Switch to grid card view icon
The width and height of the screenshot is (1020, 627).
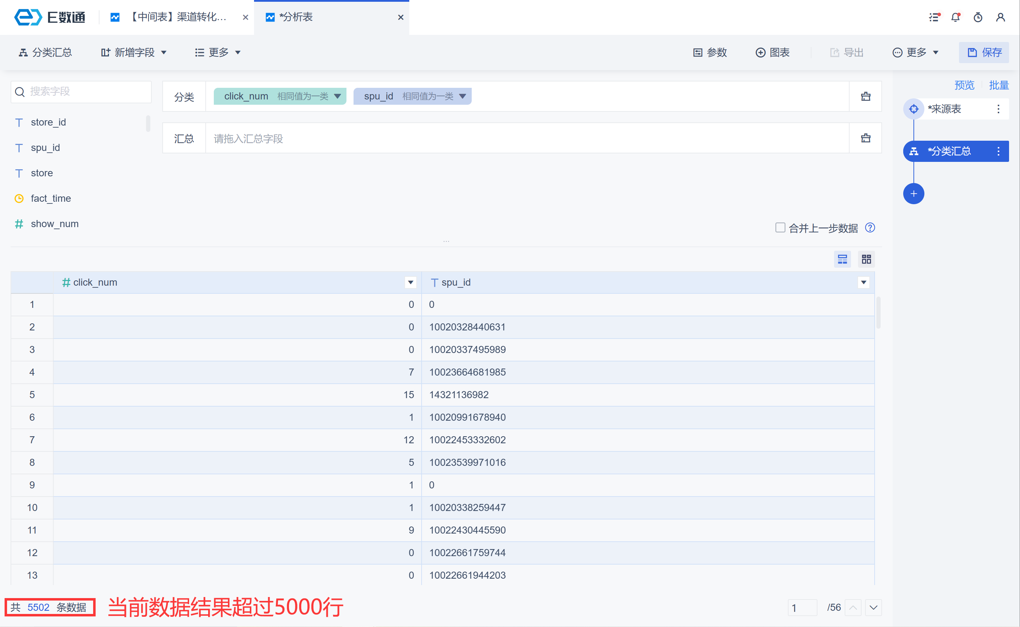866,260
